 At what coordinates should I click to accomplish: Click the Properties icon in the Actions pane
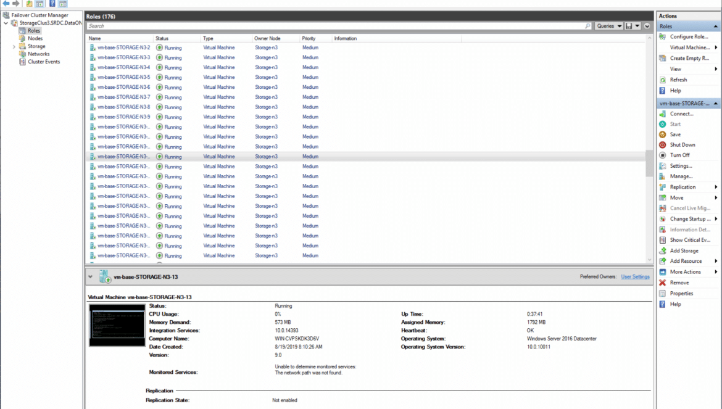point(663,294)
